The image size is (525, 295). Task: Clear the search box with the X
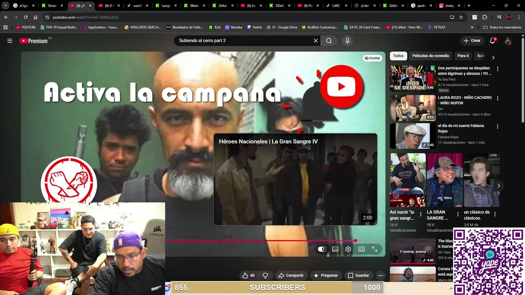316,41
